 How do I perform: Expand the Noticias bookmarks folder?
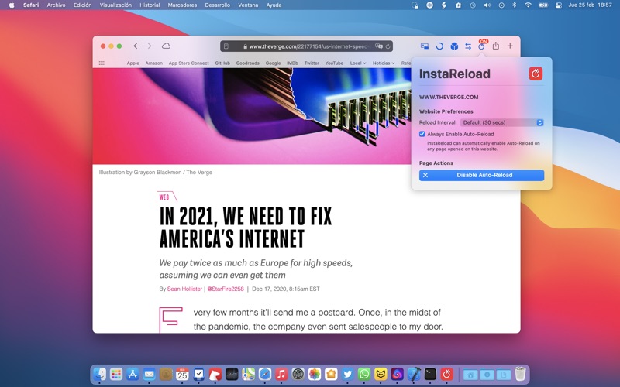[x=384, y=63]
